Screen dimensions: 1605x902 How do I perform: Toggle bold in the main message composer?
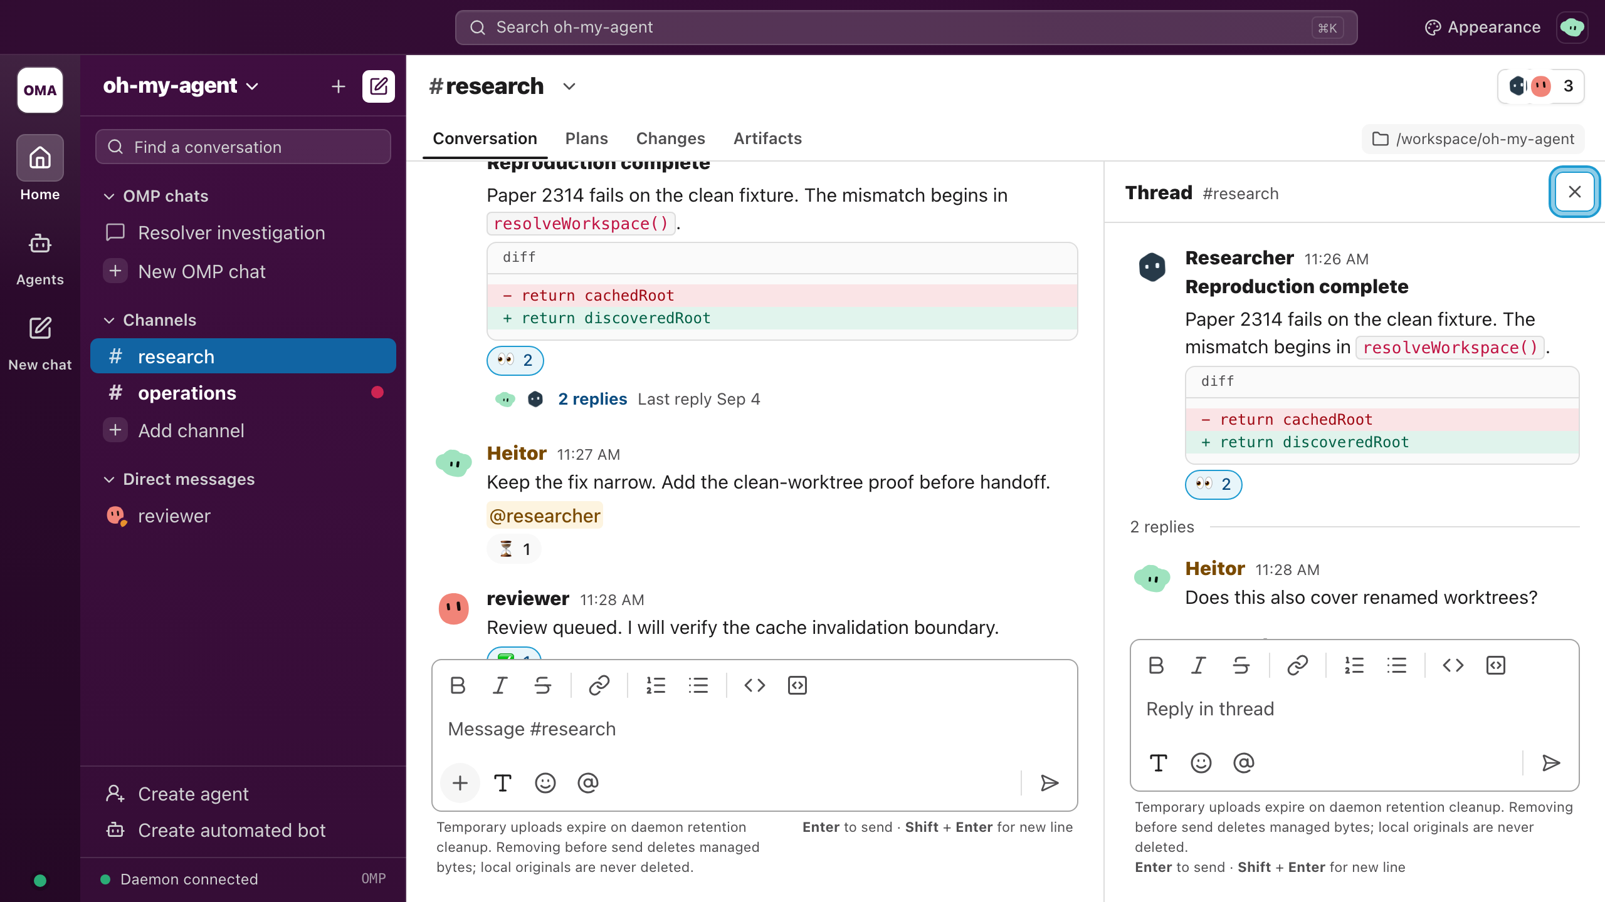coord(458,685)
